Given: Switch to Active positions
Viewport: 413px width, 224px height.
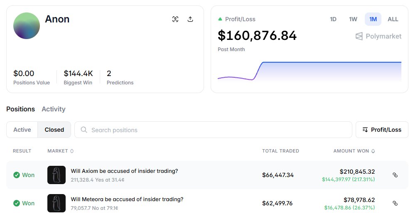Looking at the screenshot, I should (x=22, y=130).
